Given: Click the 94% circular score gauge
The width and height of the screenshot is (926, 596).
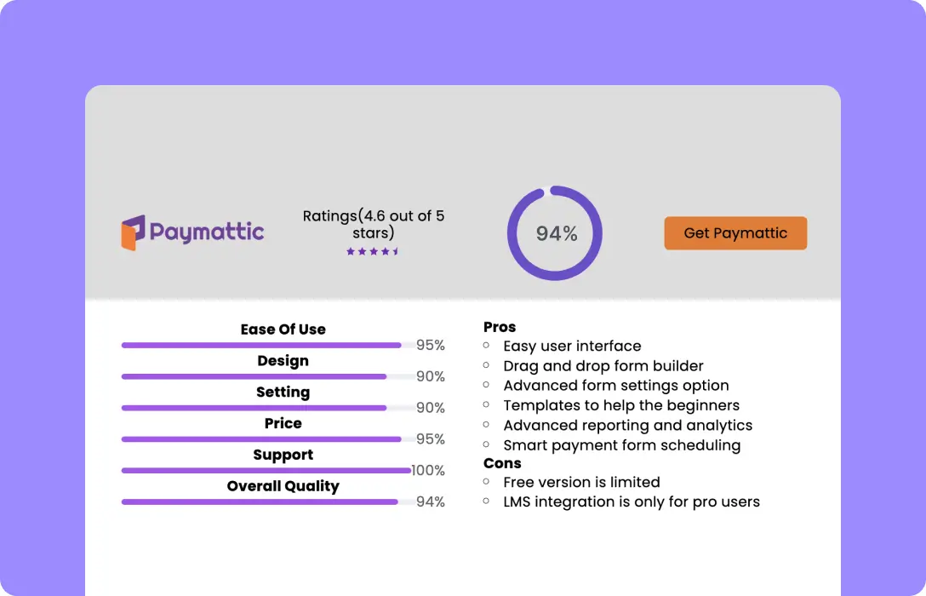Looking at the screenshot, I should [555, 232].
